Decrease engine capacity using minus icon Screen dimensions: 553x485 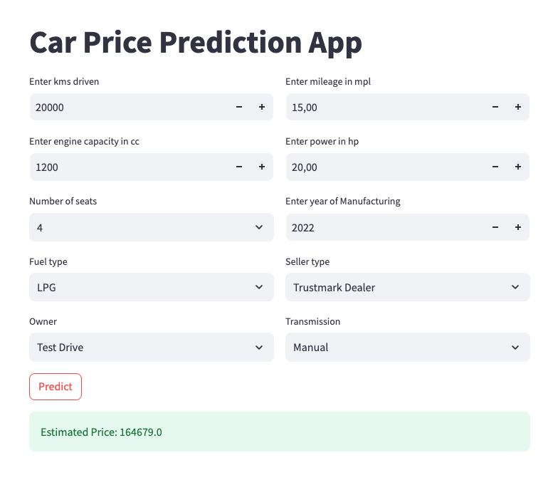239,167
